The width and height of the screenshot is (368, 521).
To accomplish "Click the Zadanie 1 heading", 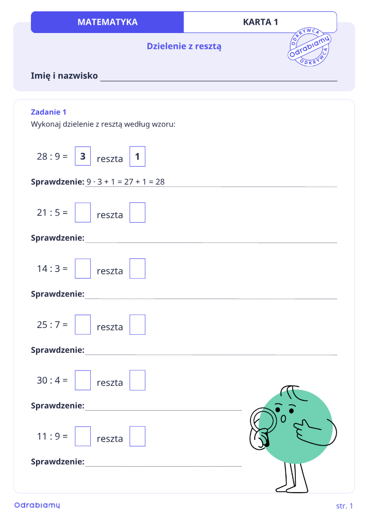I will click(48, 112).
